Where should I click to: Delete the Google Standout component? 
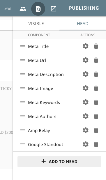[96, 144]
